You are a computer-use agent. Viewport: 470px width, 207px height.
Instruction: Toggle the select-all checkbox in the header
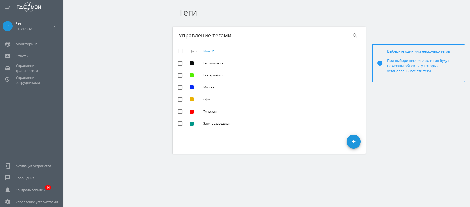[180, 51]
